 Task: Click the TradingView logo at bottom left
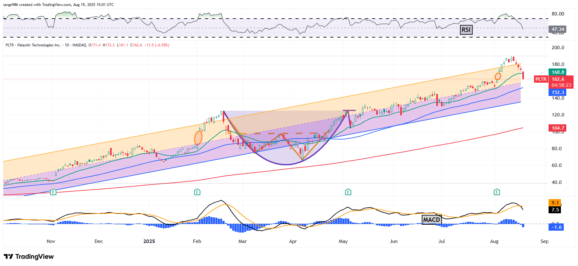29,257
